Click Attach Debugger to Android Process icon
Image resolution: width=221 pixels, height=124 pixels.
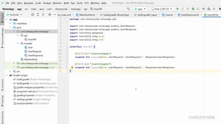tap(209, 9)
